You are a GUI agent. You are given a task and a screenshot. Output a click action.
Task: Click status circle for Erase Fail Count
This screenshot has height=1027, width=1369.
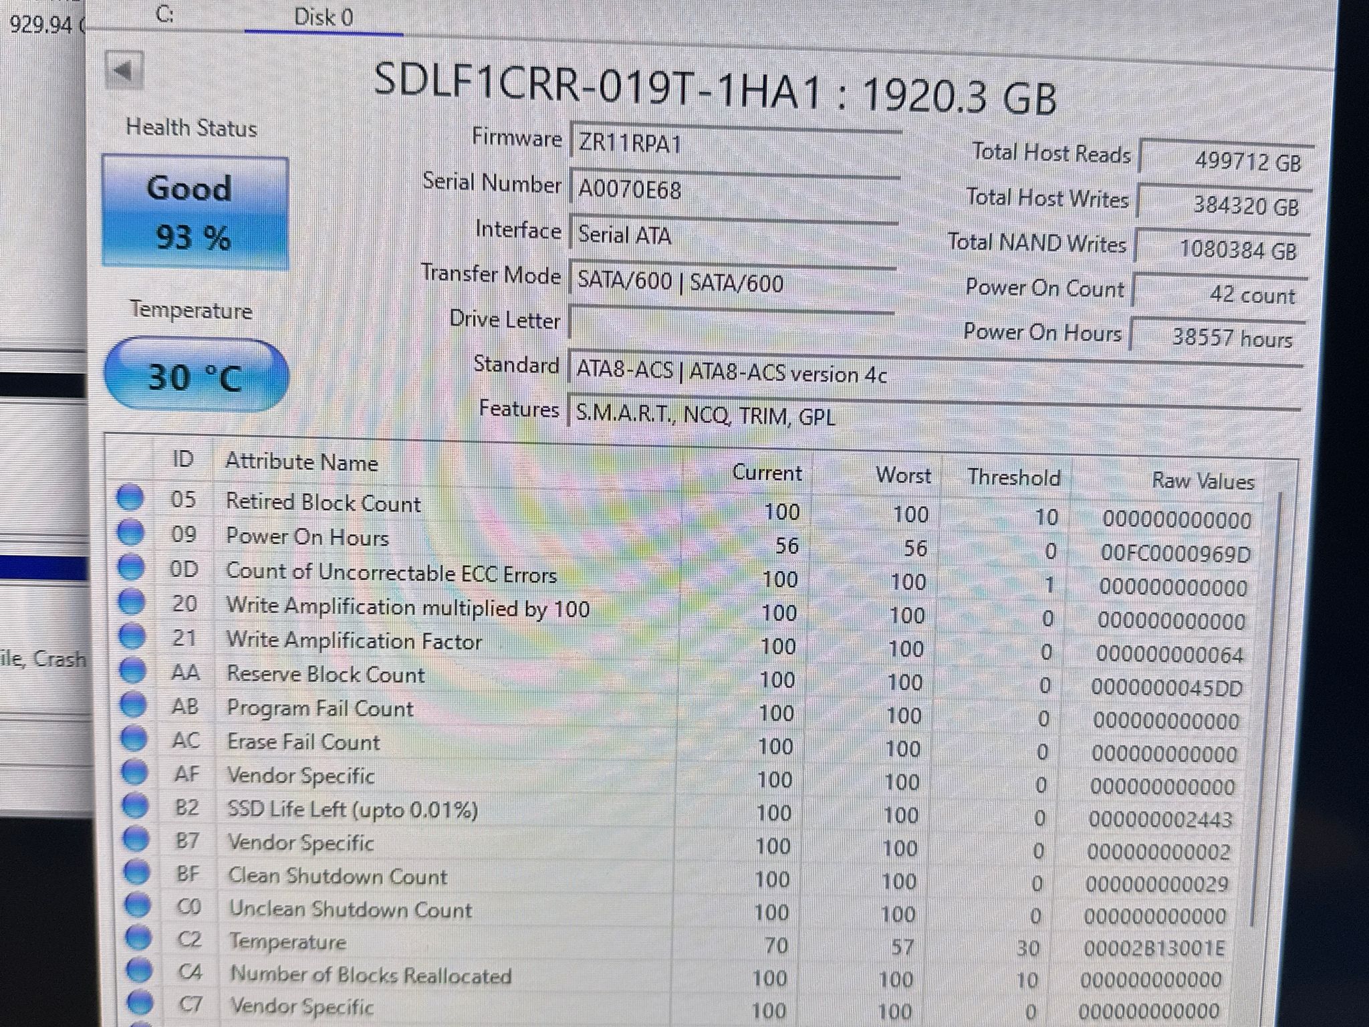[x=134, y=738]
